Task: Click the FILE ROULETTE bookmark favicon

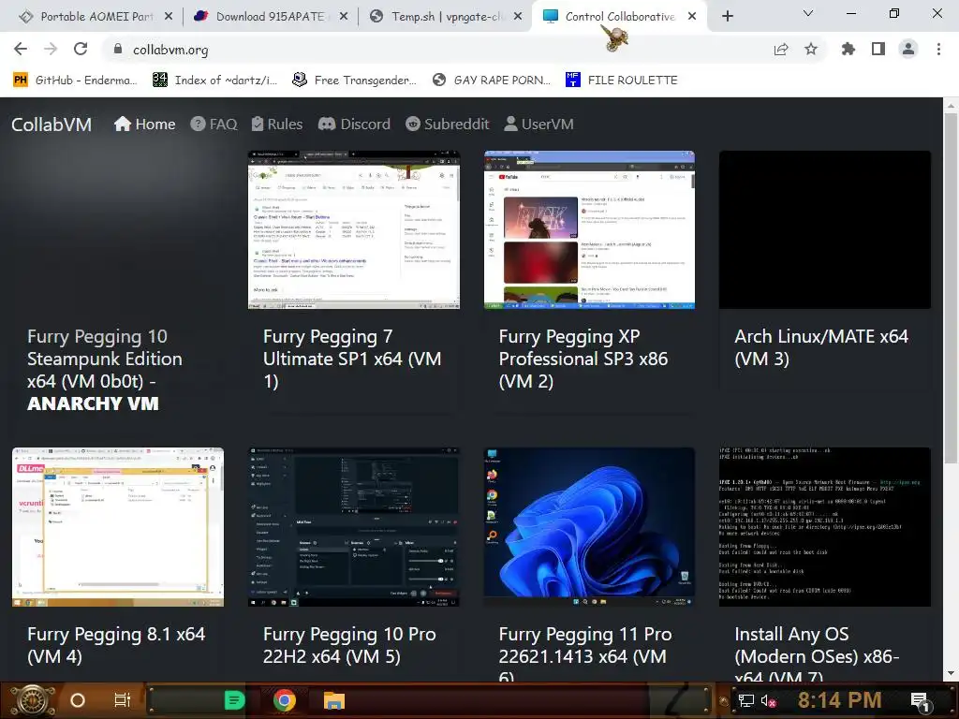Action: click(x=572, y=80)
